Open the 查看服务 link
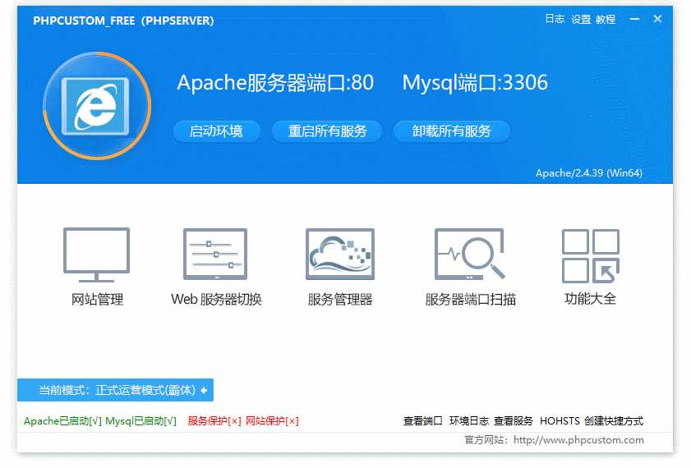Image resolution: width=691 pixels, height=468 pixels. [513, 421]
